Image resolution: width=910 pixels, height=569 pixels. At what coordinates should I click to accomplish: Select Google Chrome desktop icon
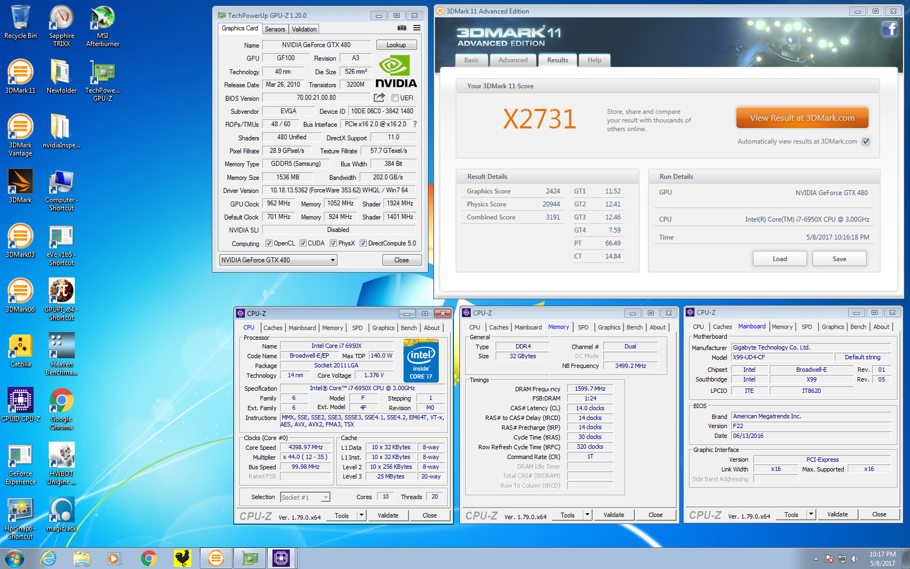tap(61, 409)
